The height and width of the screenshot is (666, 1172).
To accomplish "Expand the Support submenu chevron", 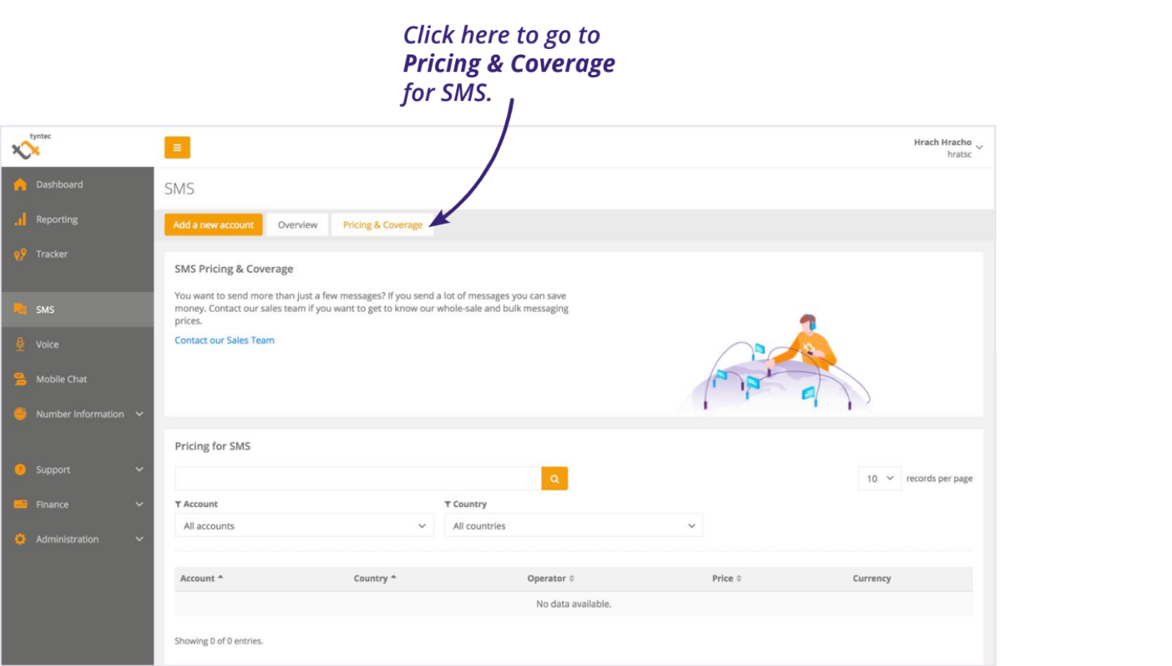I will click(x=140, y=470).
